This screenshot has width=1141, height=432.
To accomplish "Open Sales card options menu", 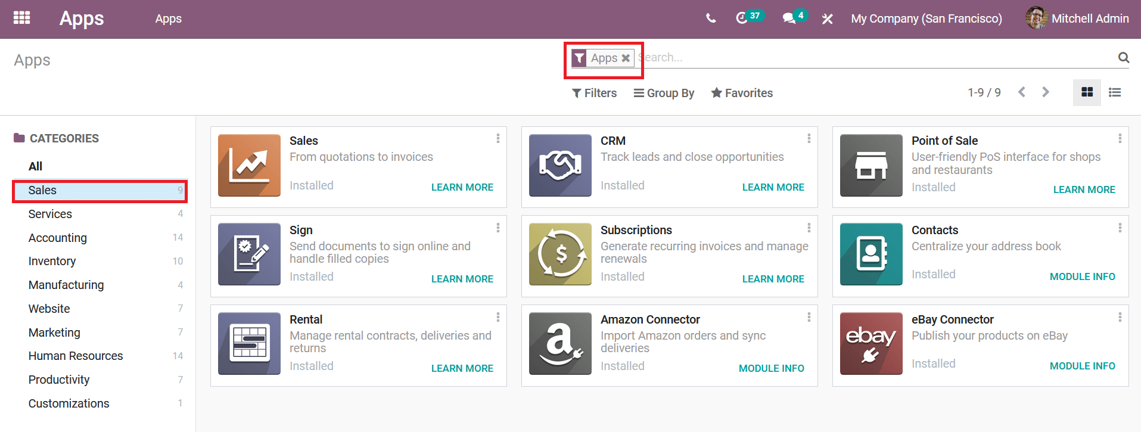I will (x=498, y=138).
